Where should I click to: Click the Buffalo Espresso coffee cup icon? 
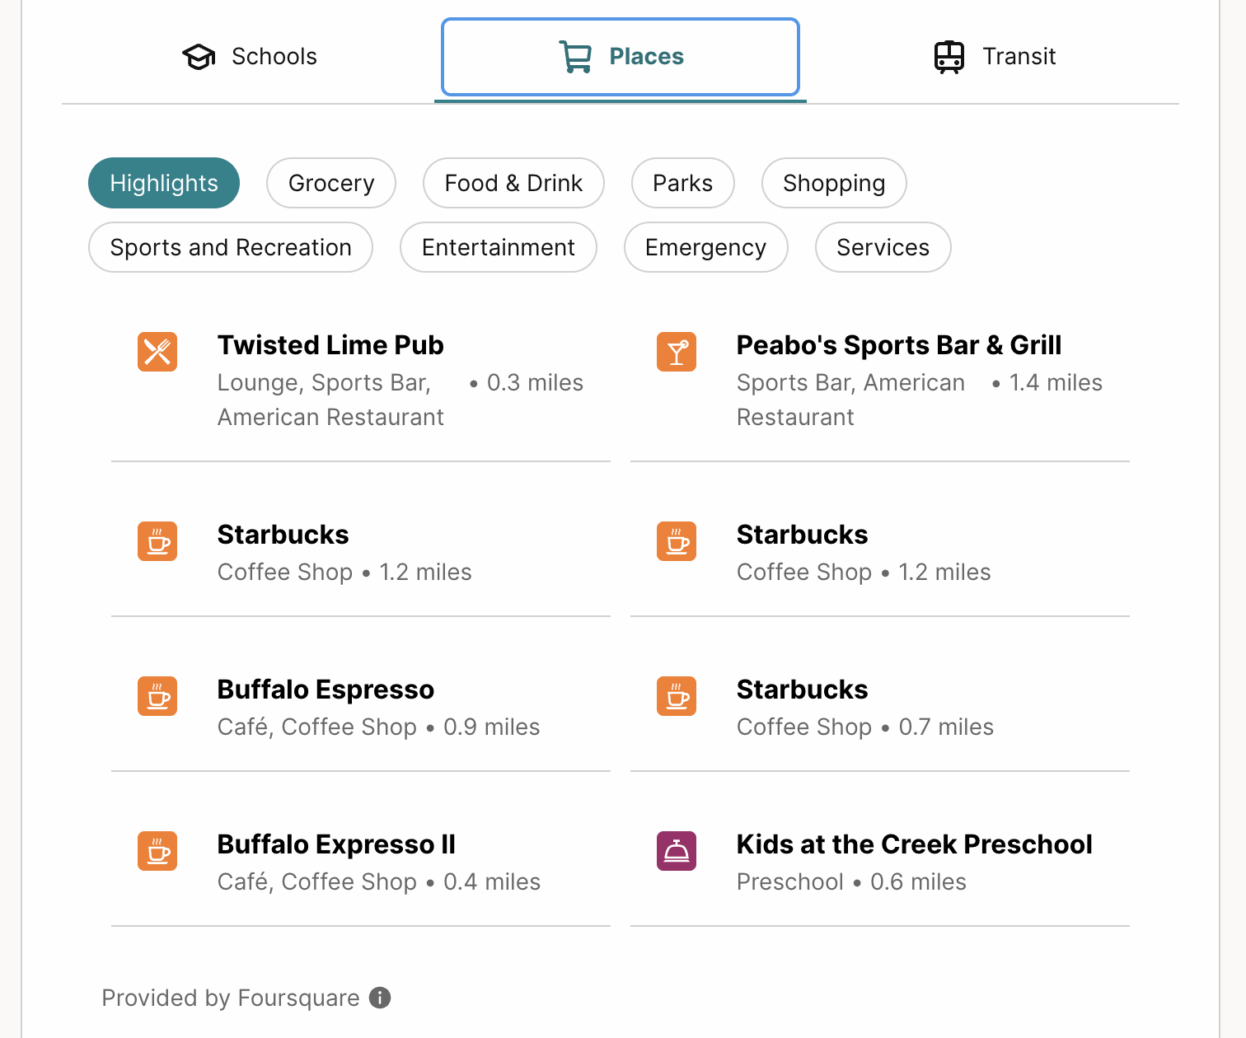click(157, 696)
